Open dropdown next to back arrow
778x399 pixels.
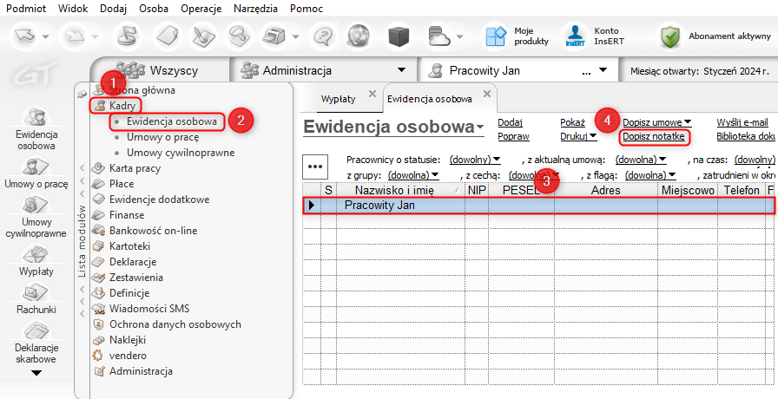click(46, 36)
